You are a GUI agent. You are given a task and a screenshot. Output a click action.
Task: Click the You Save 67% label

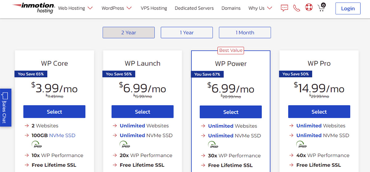click(x=207, y=74)
